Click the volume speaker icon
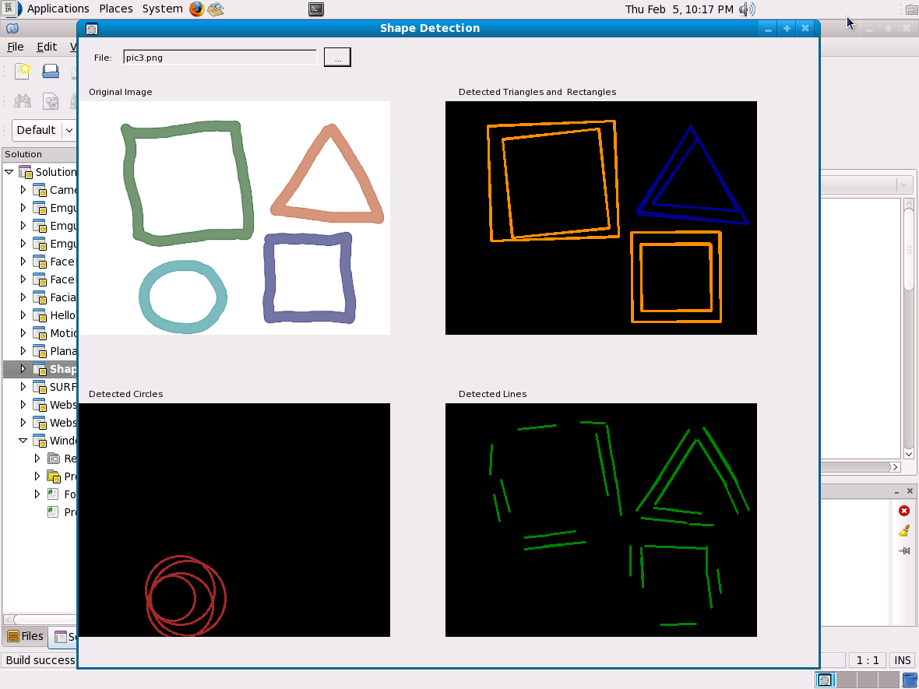Screen dimensions: 919x689 coord(748,9)
